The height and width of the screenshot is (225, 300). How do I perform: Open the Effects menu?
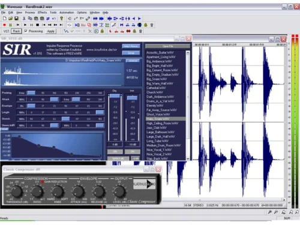click(42, 13)
